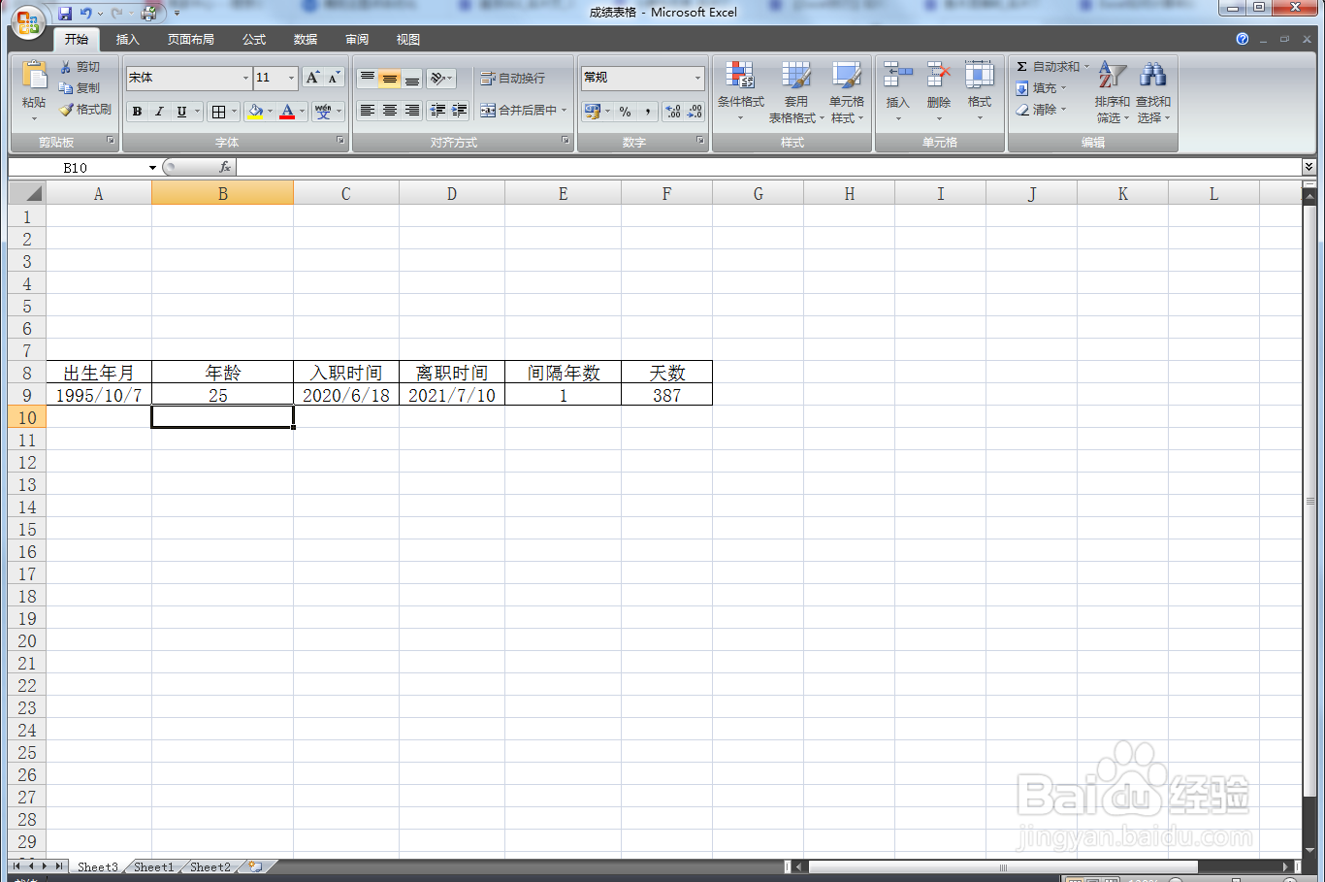
Task: Open Format as Table 套用表格格式
Action: tap(796, 91)
